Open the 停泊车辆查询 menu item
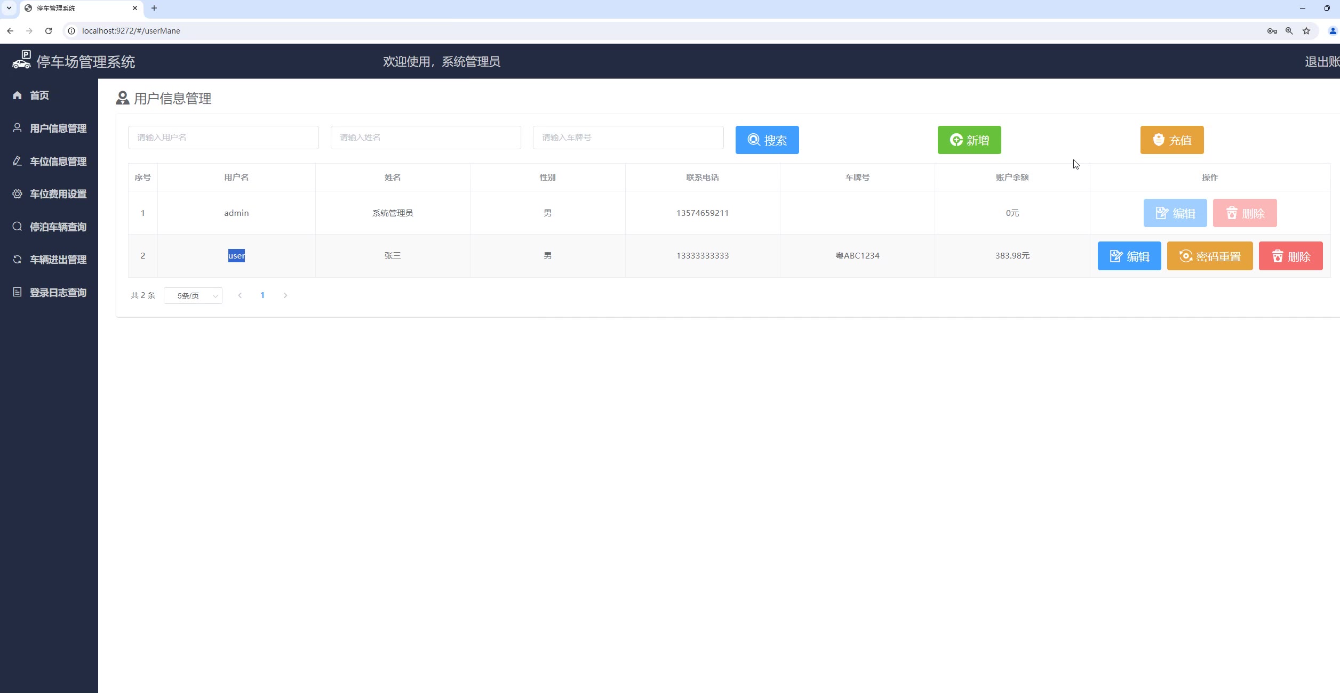The height and width of the screenshot is (693, 1340). pos(49,227)
